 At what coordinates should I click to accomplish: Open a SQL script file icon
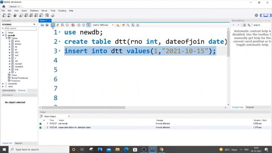tap(42, 25)
